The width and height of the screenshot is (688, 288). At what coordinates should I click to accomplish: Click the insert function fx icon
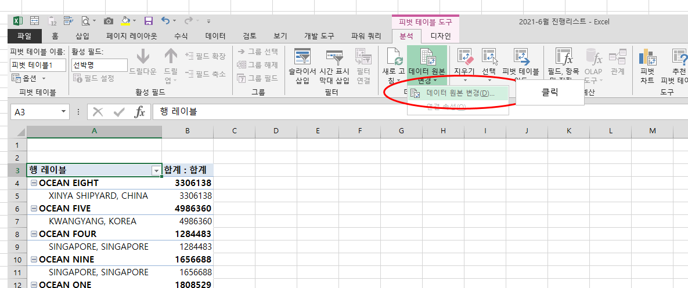(139, 112)
